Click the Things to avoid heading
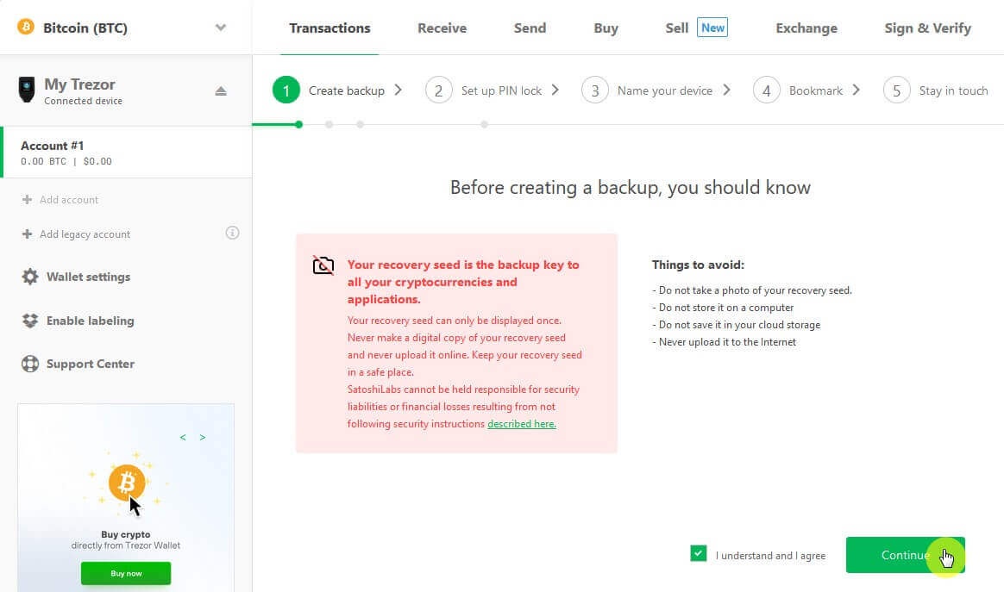The width and height of the screenshot is (1004, 592). pyautogui.click(x=698, y=265)
